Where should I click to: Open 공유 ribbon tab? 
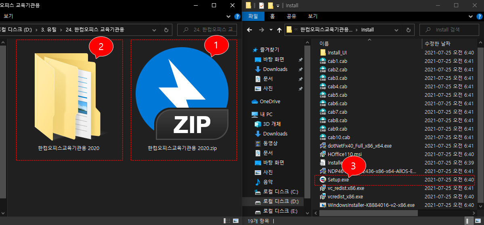click(291, 17)
